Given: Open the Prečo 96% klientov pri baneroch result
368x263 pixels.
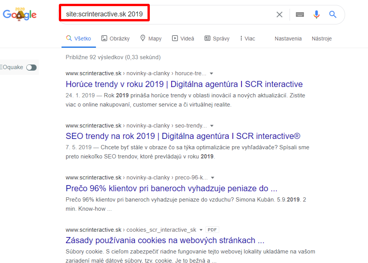Looking at the screenshot, I should (x=171, y=189).
